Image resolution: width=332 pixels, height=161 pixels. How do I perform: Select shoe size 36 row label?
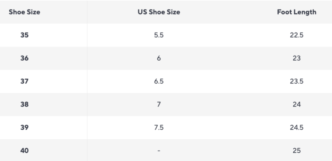(x=25, y=58)
